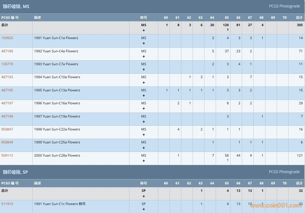The image size is (305, 213).
Task: Expand plus sign under 1992 Yuan Sun-C4a row
Action: [x=144, y=57]
